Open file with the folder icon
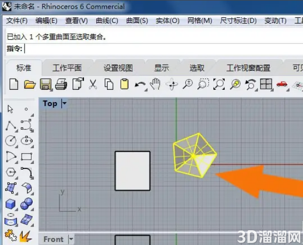The image size is (303, 245). pos(30,84)
